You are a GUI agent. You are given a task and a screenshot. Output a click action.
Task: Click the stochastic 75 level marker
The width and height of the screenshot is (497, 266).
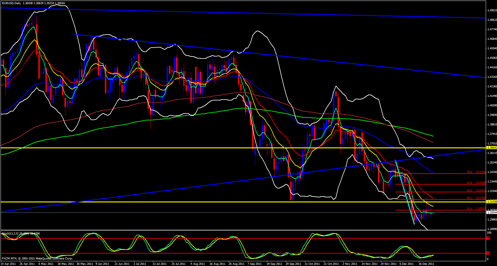pos(488,238)
